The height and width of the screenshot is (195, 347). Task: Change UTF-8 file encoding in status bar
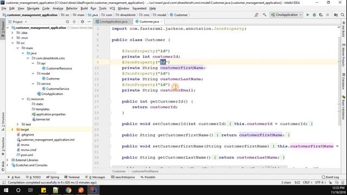(x=320, y=183)
